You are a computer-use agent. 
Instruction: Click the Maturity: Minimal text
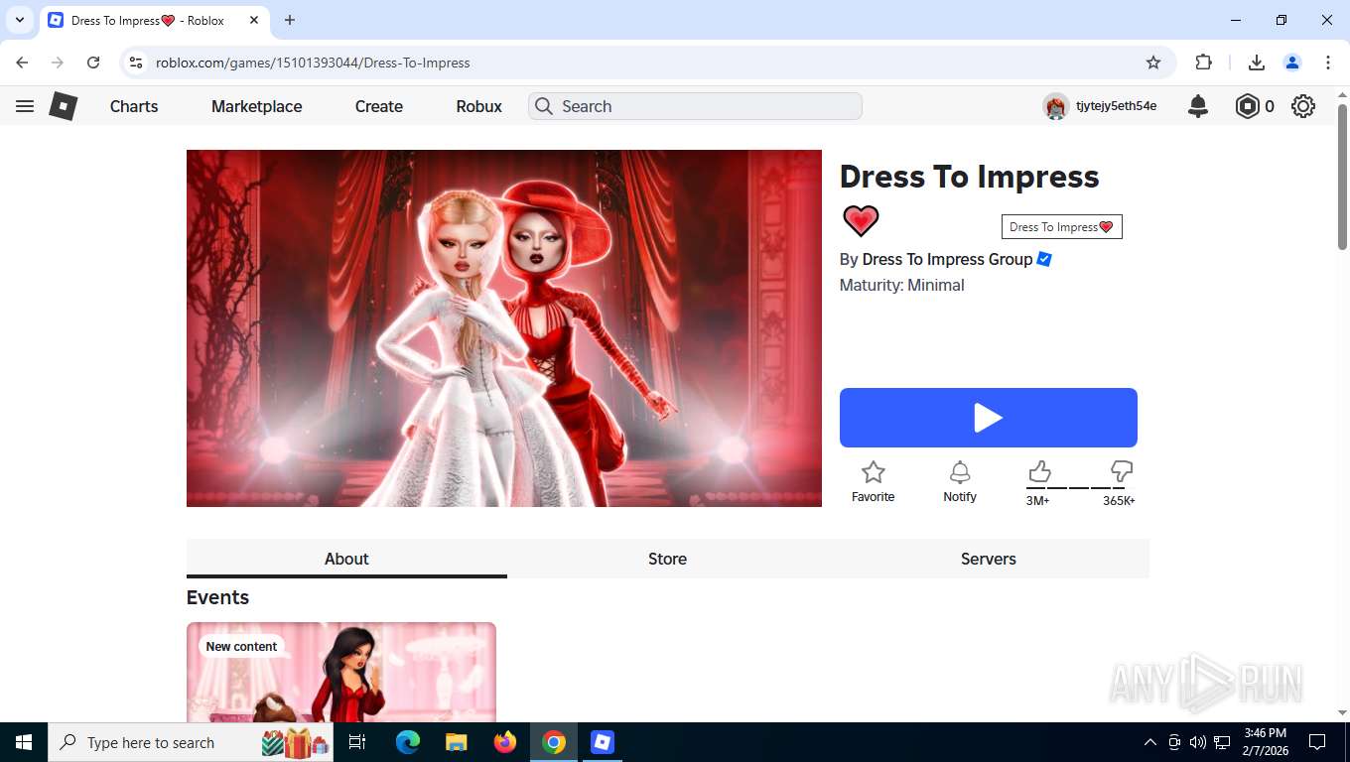(901, 285)
